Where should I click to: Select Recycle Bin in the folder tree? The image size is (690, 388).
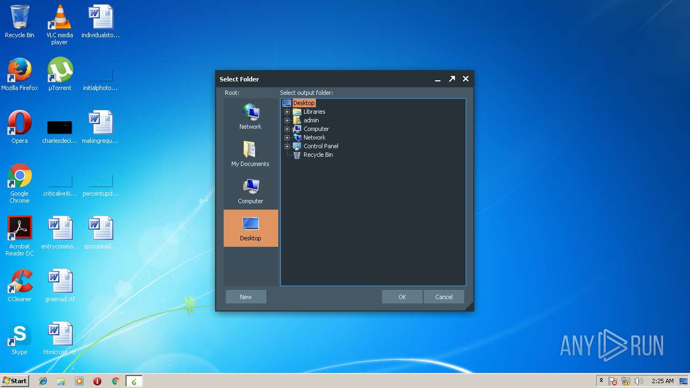click(318, 155)
